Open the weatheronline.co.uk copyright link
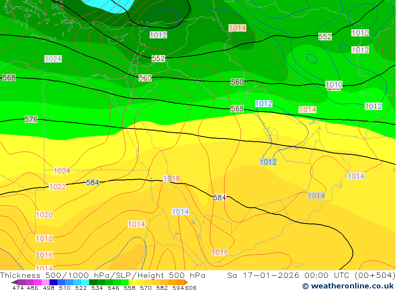 (348, 286)
